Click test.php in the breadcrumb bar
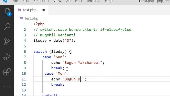 (32, 18)
